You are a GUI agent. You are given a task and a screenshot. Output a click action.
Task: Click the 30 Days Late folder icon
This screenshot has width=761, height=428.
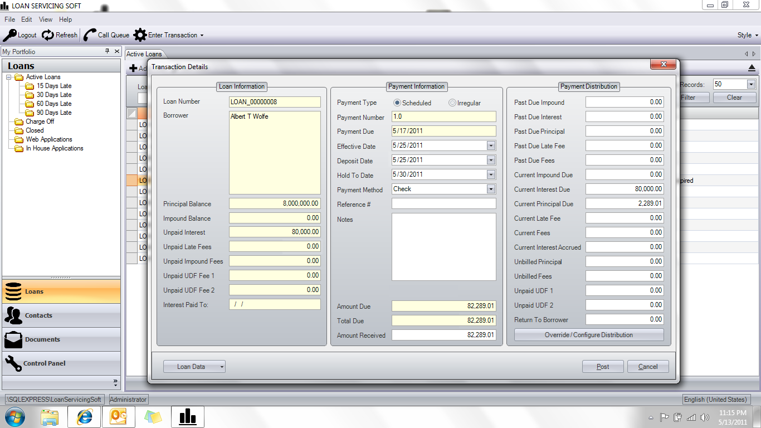coord(30,95)
